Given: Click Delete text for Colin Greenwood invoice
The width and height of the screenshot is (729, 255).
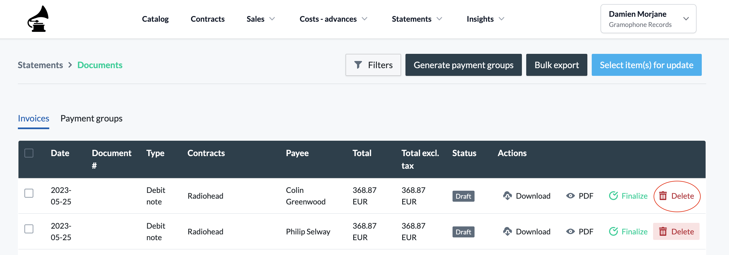Looking at the screenshot, I should 682,196.
